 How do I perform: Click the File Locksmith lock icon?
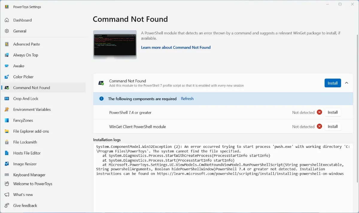coord(7,142)
